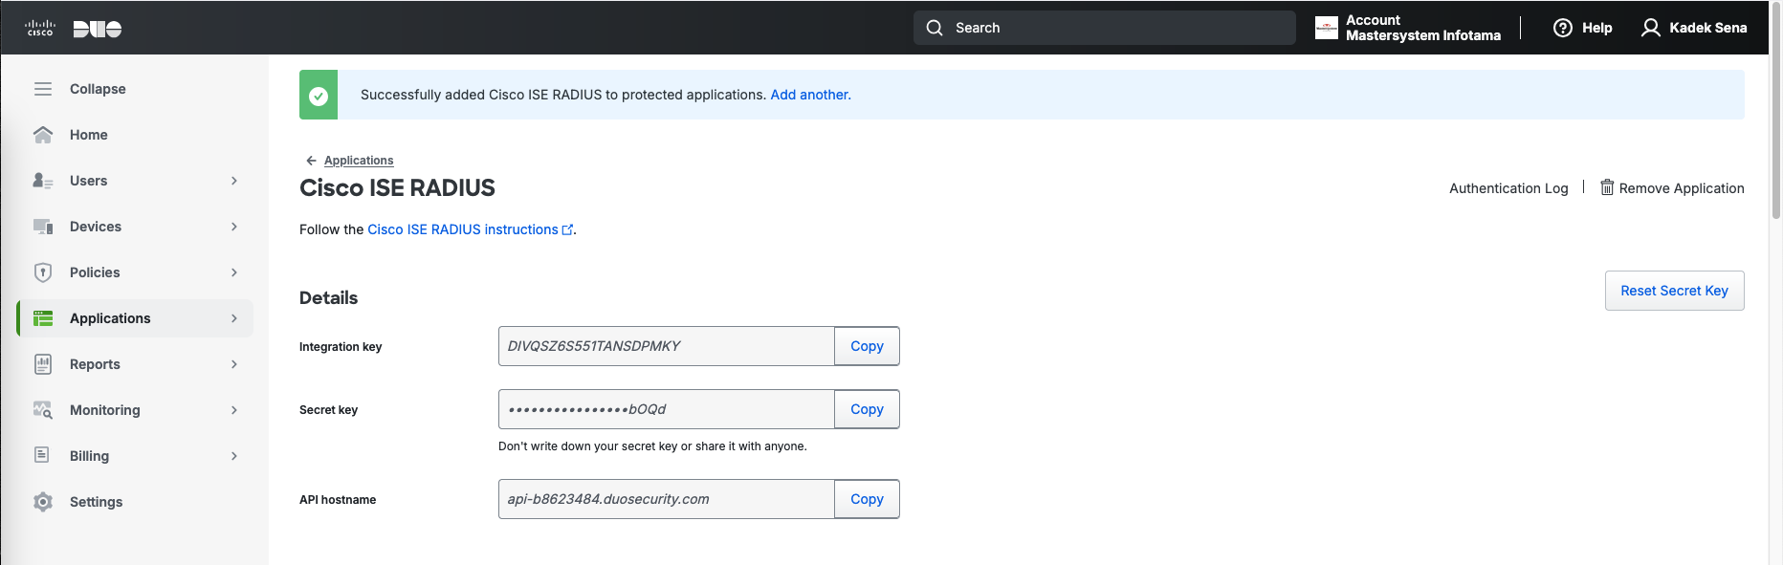The height and width of the screenshot is (565, 1783).
Task: Click the Cisco Duo logo
Action: click(x=74, y=29)
